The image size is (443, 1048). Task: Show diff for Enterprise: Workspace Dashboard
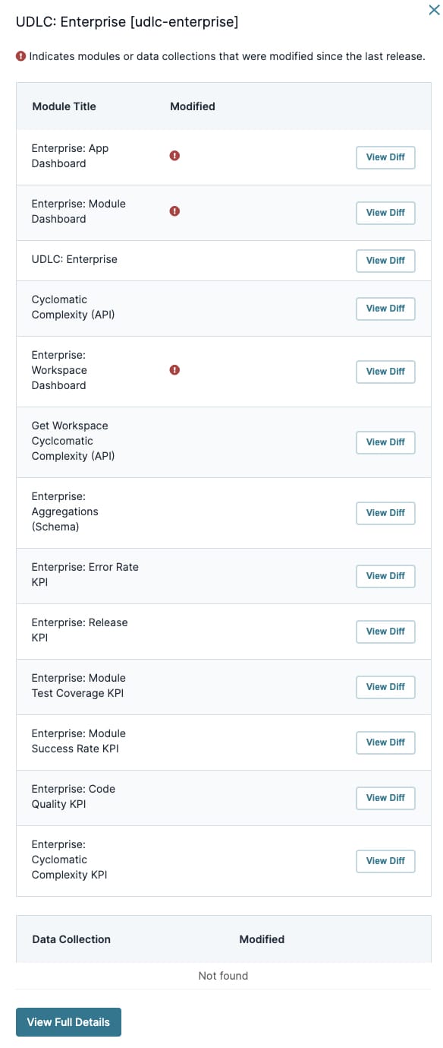[385, 372]
